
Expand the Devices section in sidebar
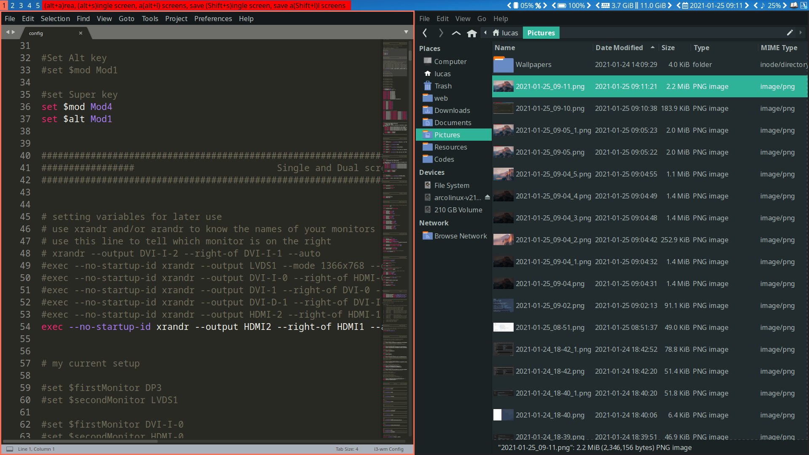point(432,172)
